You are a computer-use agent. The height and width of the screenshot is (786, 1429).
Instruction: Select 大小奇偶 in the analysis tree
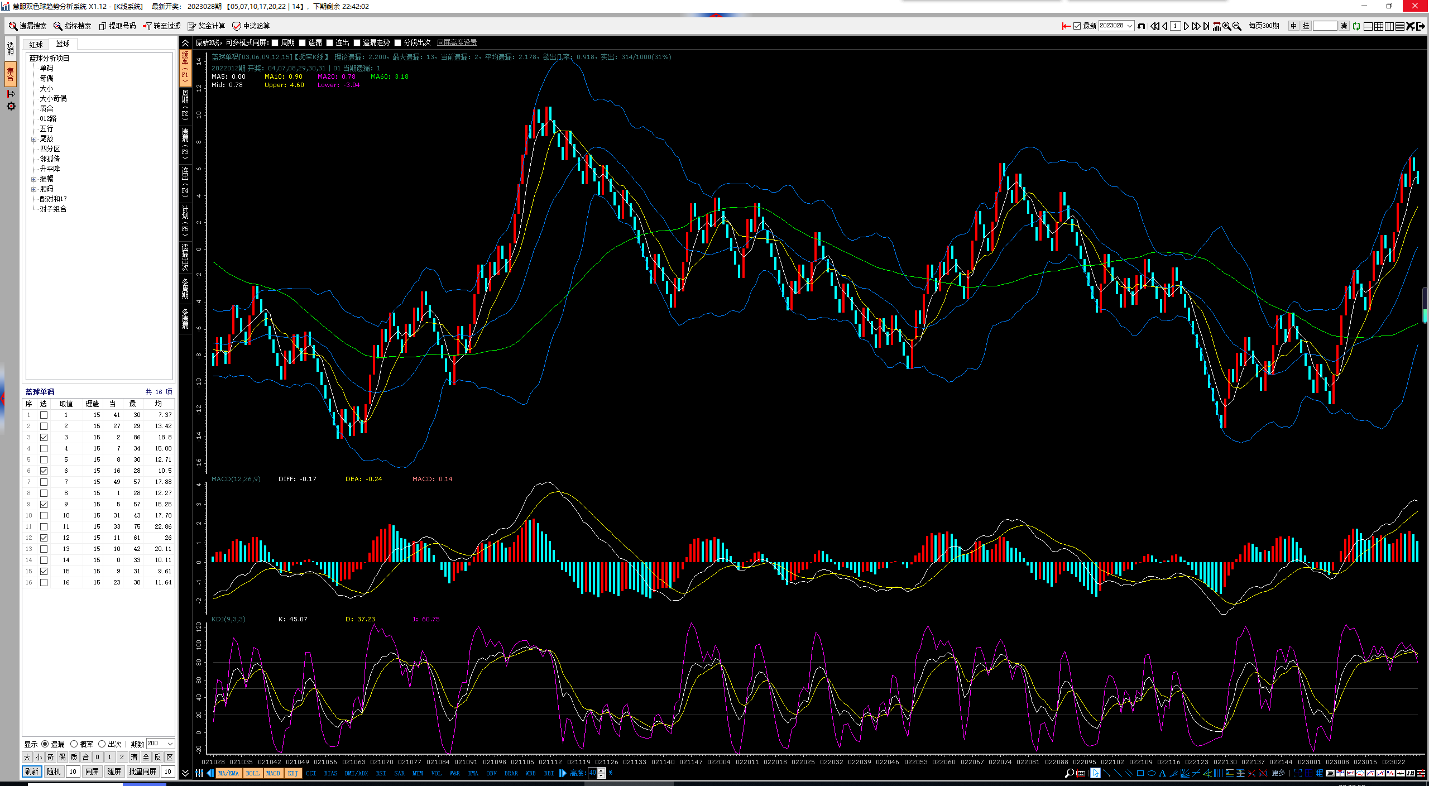pos(53,98)
